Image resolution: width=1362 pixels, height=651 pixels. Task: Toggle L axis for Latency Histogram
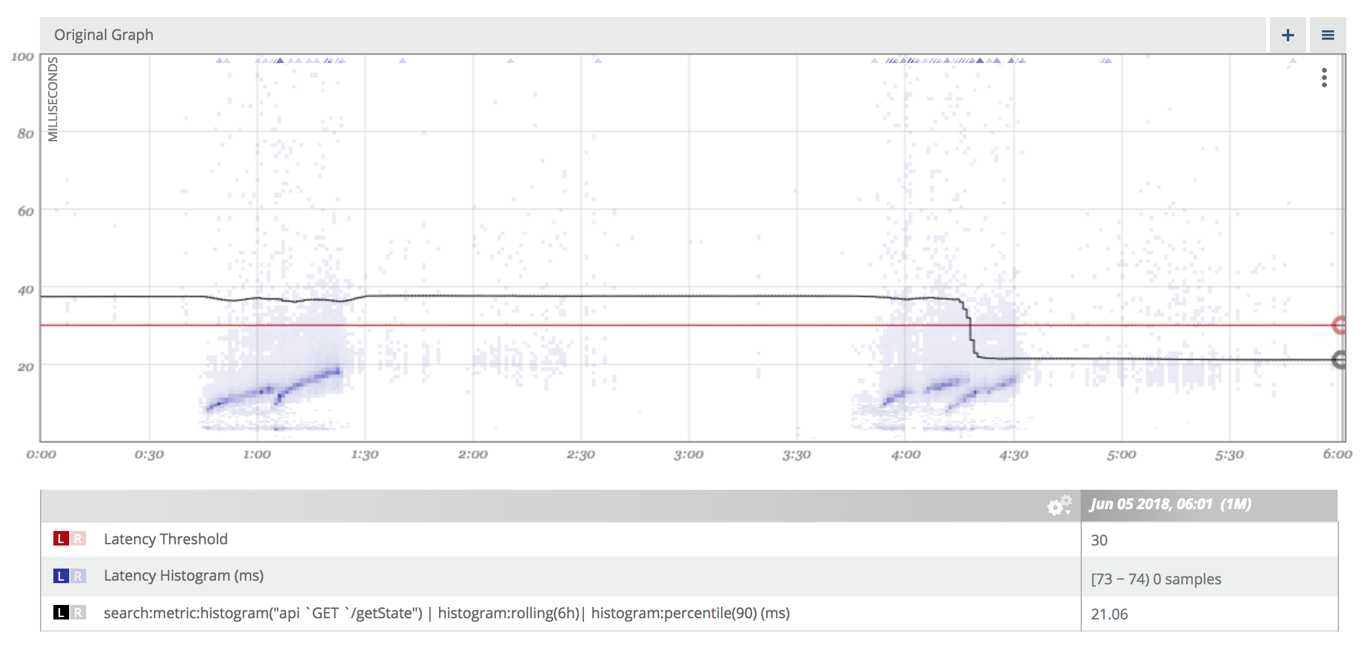point(61,576)
